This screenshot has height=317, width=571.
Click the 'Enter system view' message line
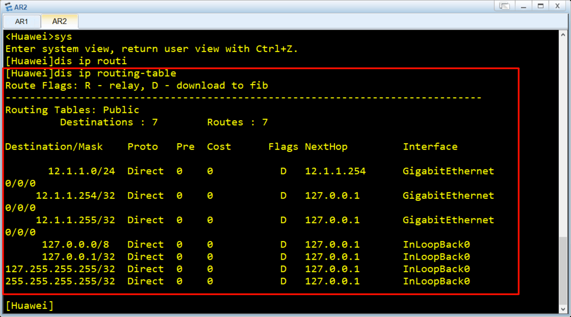pyautogui.click(x=152, y=49)
